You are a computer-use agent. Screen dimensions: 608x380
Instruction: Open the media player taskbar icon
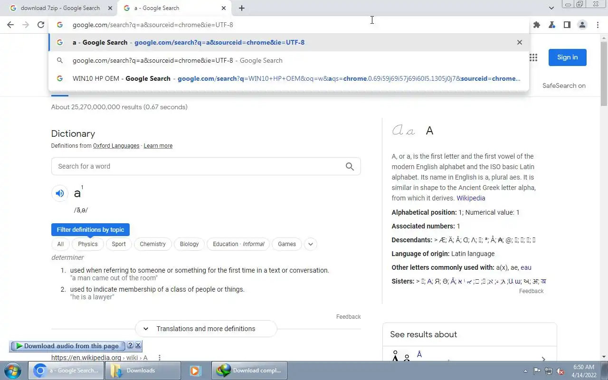pos(195,370)
